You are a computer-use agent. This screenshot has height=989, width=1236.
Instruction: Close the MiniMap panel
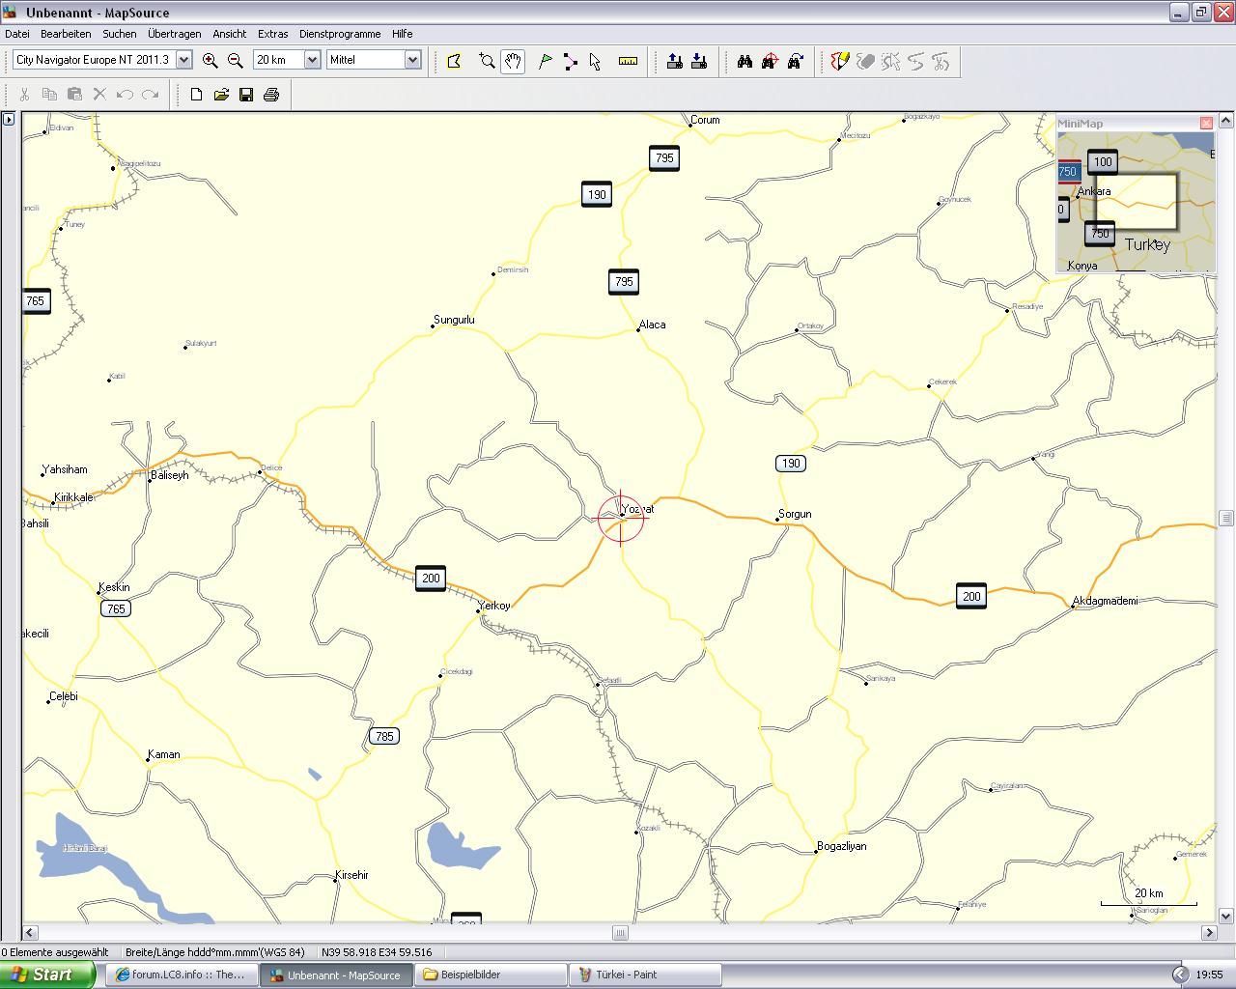(x=1206, y=124)
